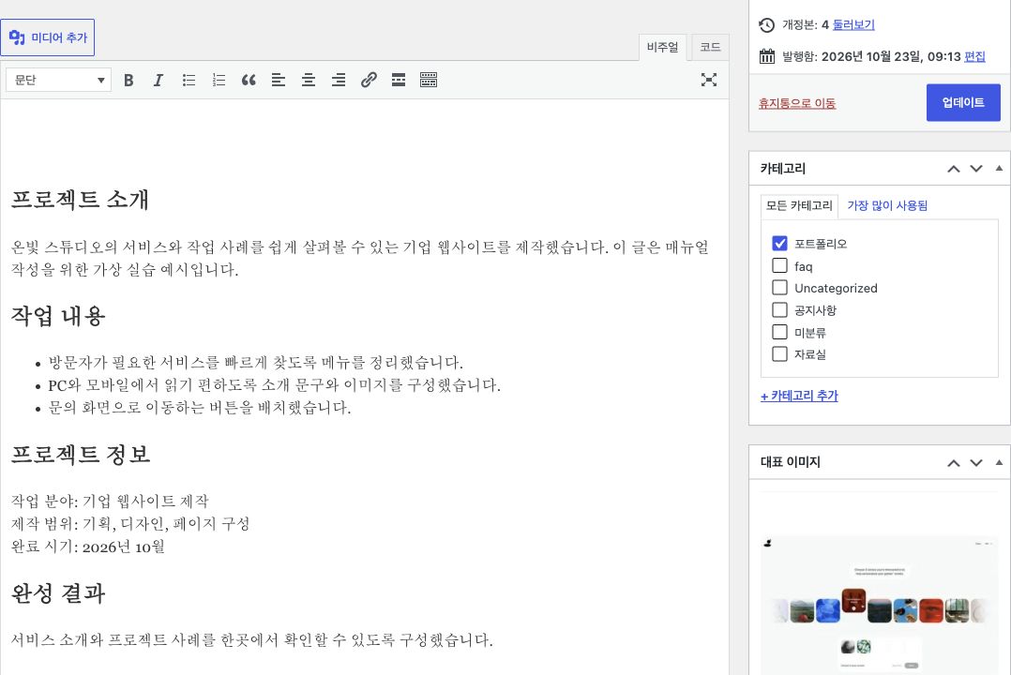Click the + 카테고리 추가 link
The height and width of the screenshot is (675, 1011).
(799, 396)
